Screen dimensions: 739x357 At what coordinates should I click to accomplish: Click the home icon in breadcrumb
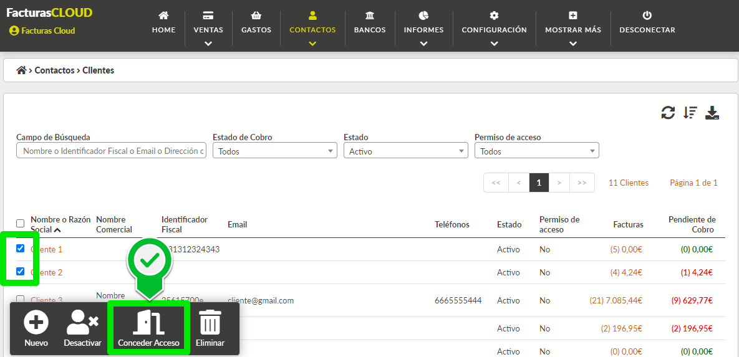[x=21, y=70]
